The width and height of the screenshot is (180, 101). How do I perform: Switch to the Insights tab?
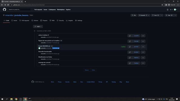(x=69, y=20)
